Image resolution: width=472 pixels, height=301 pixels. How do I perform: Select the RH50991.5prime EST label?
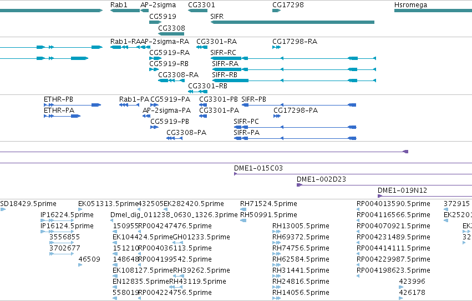(x=268, y=215)
